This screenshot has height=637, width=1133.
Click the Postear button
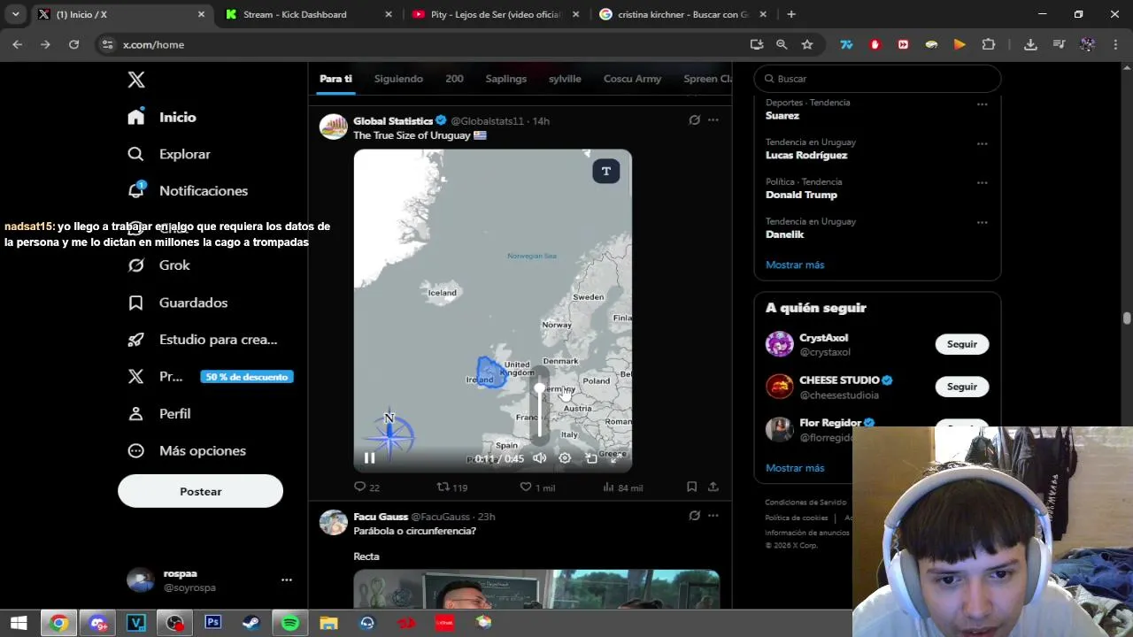point(200,492)
